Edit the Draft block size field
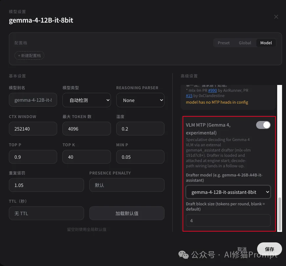 coord(228,221)
